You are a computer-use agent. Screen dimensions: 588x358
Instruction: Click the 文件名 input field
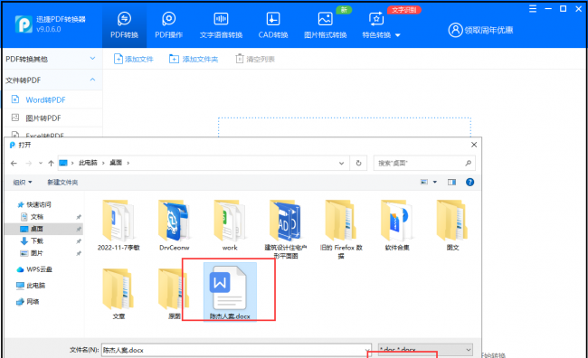(x=236, y=350)
